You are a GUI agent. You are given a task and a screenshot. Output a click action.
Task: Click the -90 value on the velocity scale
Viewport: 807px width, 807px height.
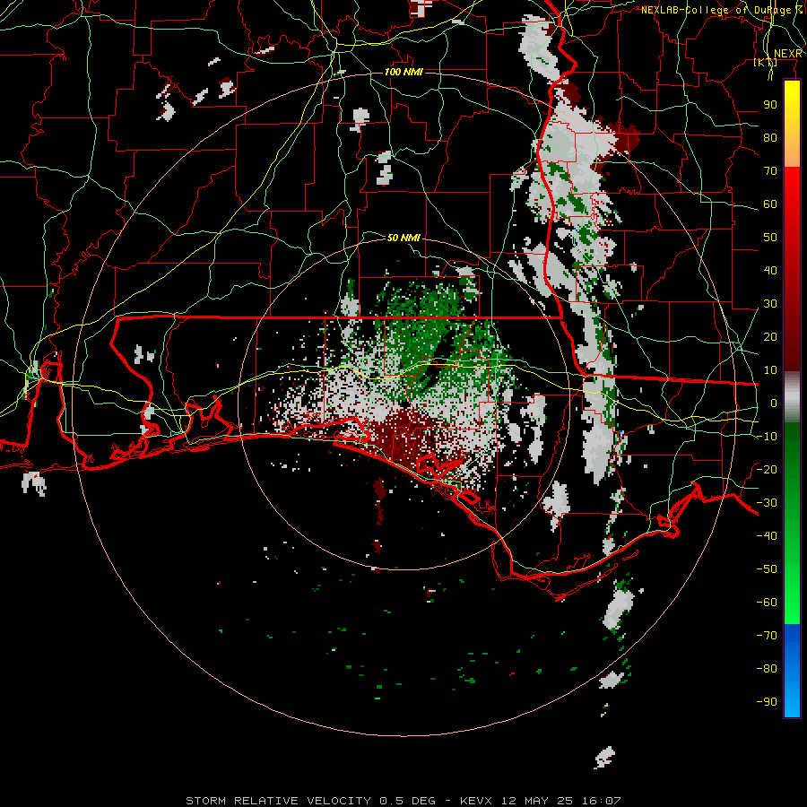coord(767,702)
